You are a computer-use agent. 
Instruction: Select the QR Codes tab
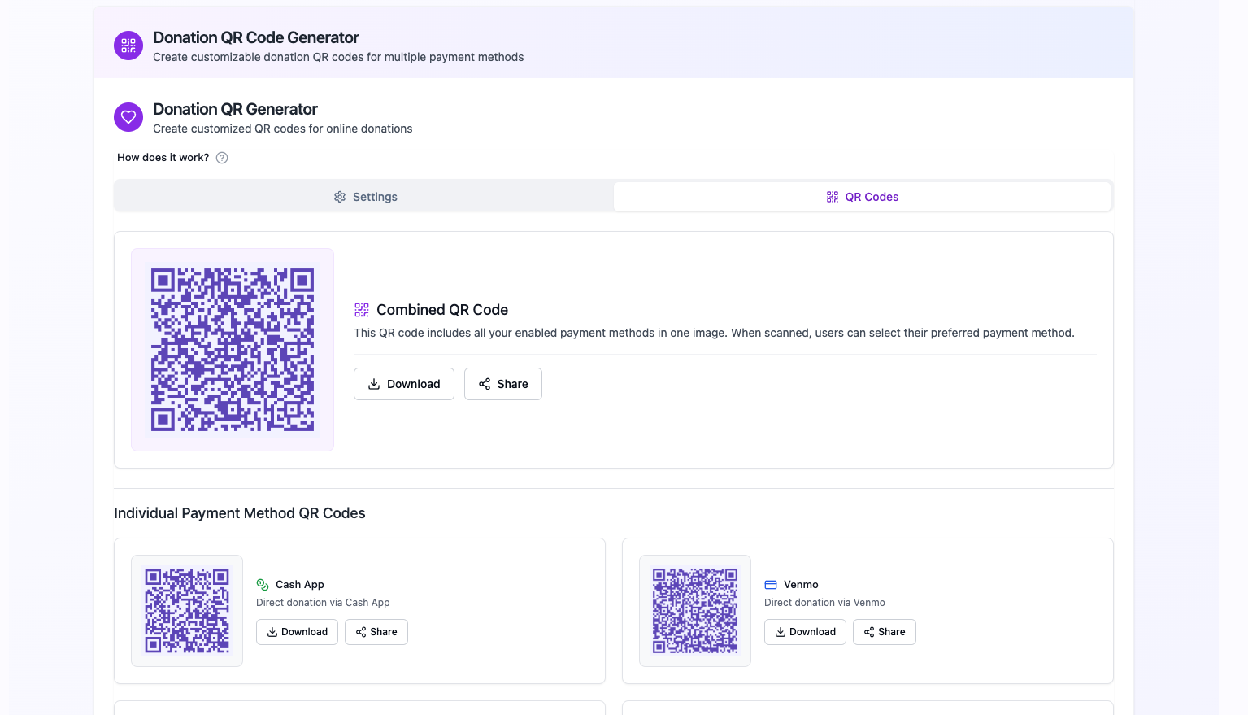[x=862, y=196]
